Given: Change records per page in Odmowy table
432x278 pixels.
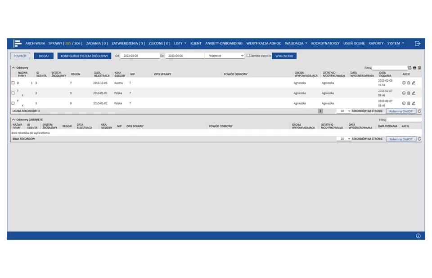Looking at the screenshot, I should point(343,111).
